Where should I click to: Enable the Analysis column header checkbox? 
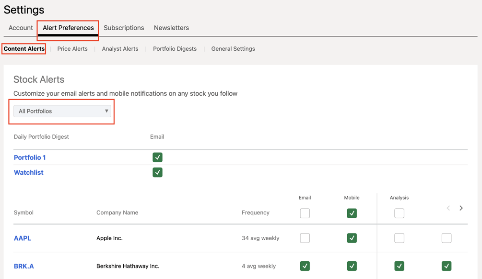399,213
